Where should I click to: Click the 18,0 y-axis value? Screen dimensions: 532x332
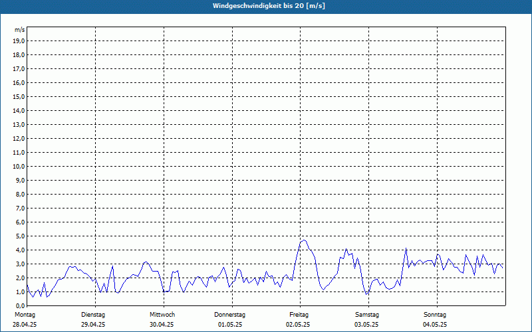tap(19, 55)
